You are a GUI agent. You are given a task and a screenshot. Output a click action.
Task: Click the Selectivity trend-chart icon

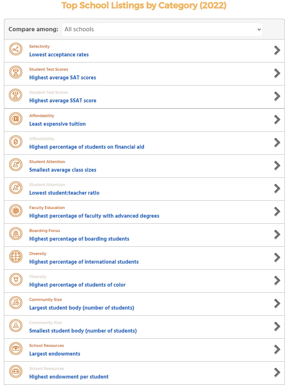pyautogui.click(x=15, y=50)
